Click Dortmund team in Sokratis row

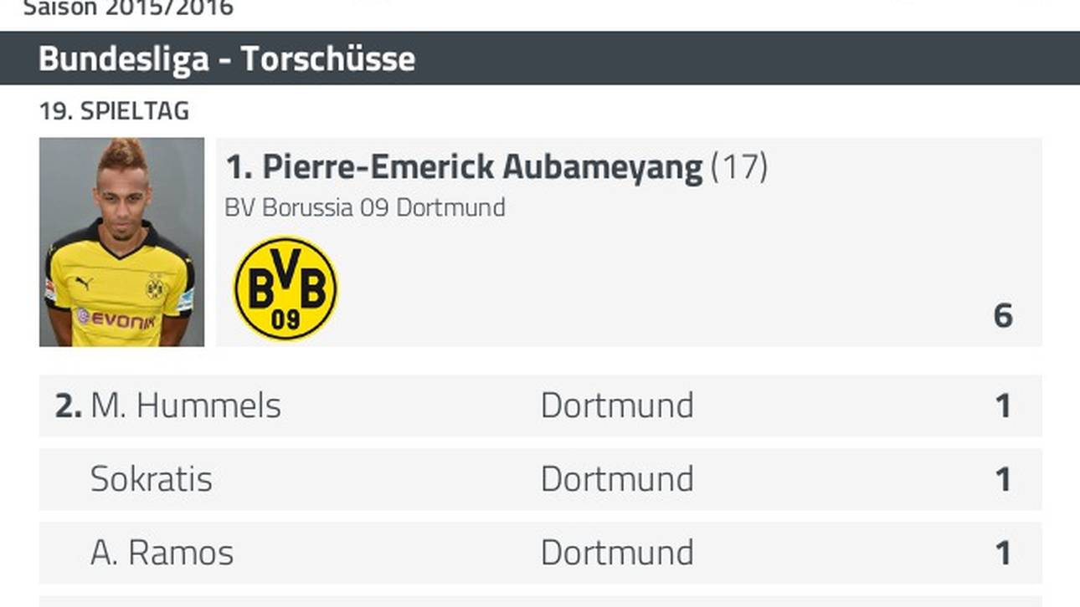click(x=617, y=479)
